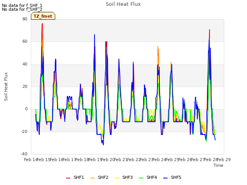
Task: Toggle the SHF5 legend entry
Action: pos(172,177)
